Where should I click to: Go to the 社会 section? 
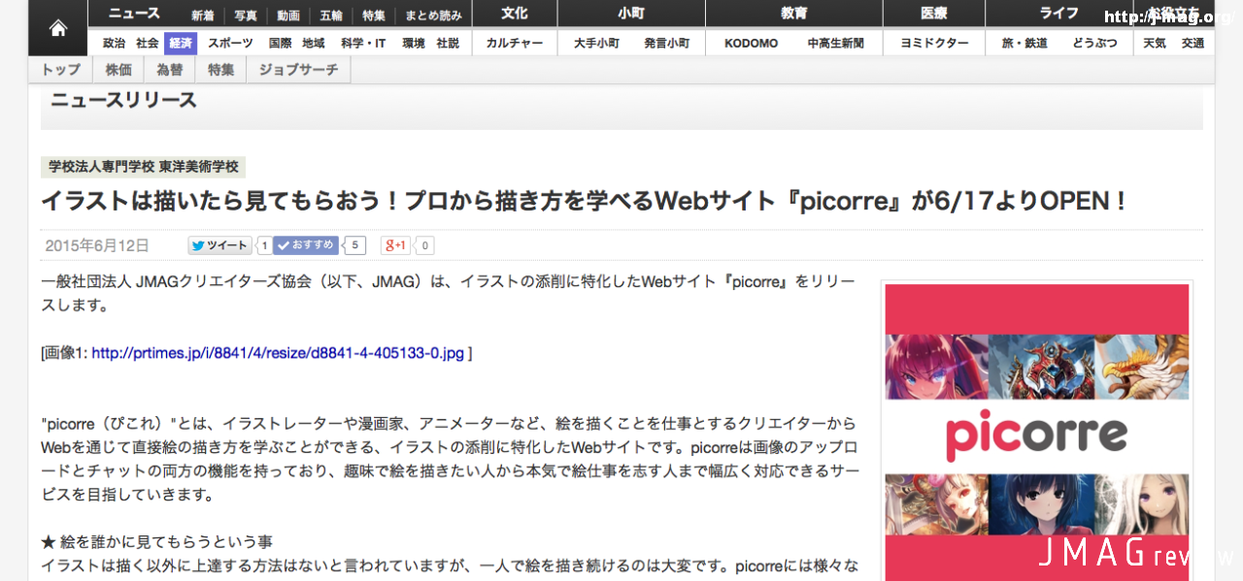[x=148, y=43]
